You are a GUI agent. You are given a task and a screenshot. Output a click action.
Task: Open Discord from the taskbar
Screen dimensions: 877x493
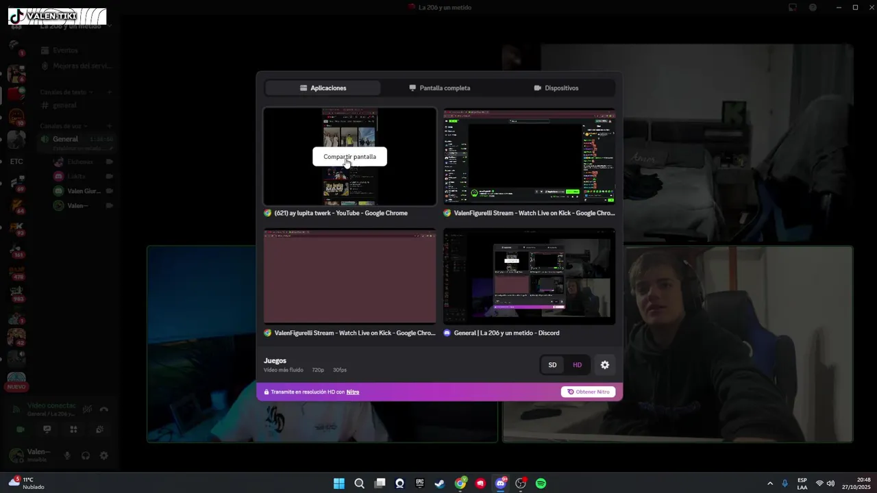(x=501, y=483)
